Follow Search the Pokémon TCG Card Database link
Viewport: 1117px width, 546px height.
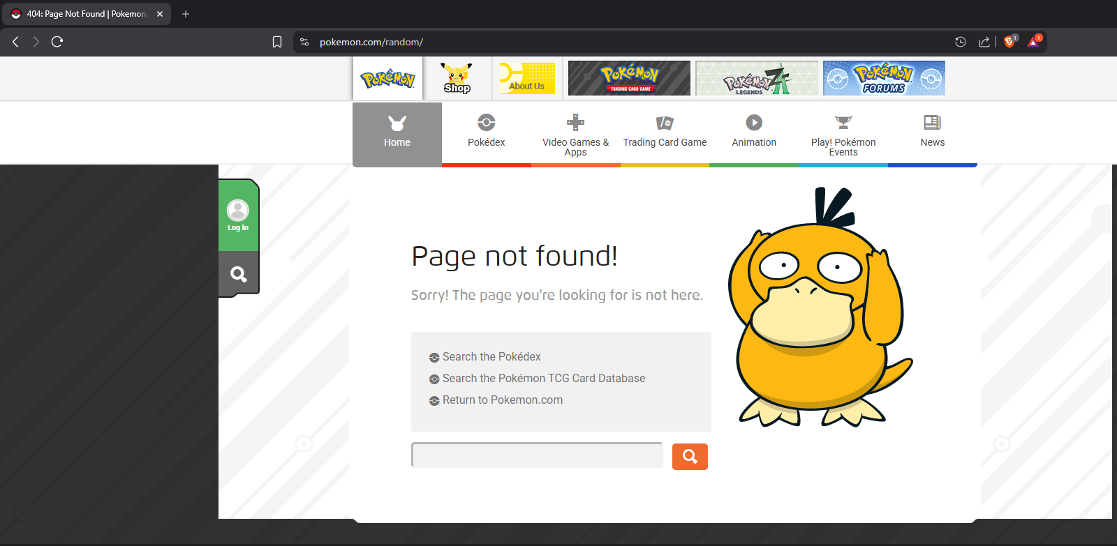tap(544, 379)
